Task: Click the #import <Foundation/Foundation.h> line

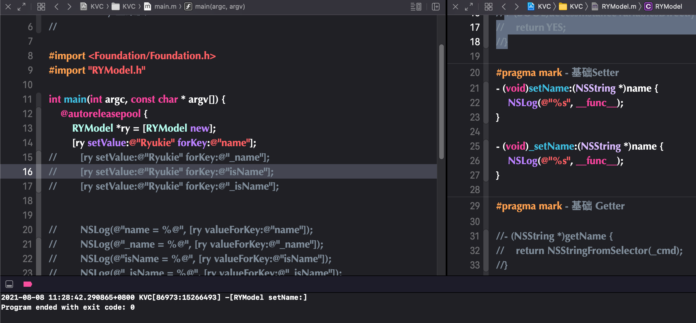Action: tap(132, 56)
